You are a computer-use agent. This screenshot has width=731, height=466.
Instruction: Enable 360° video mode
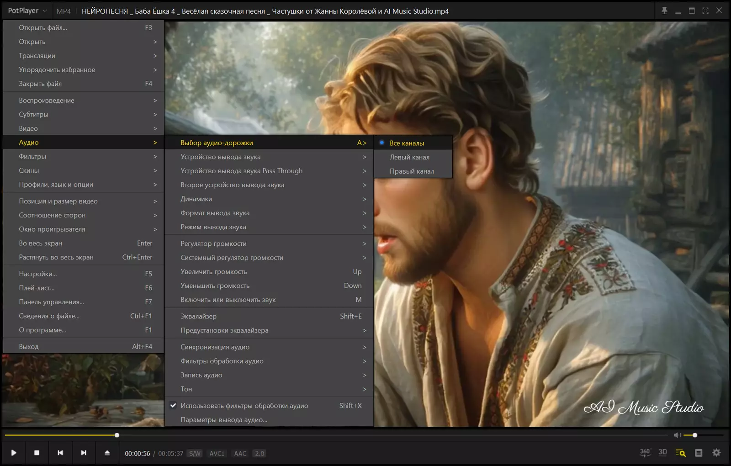[645, 453]
